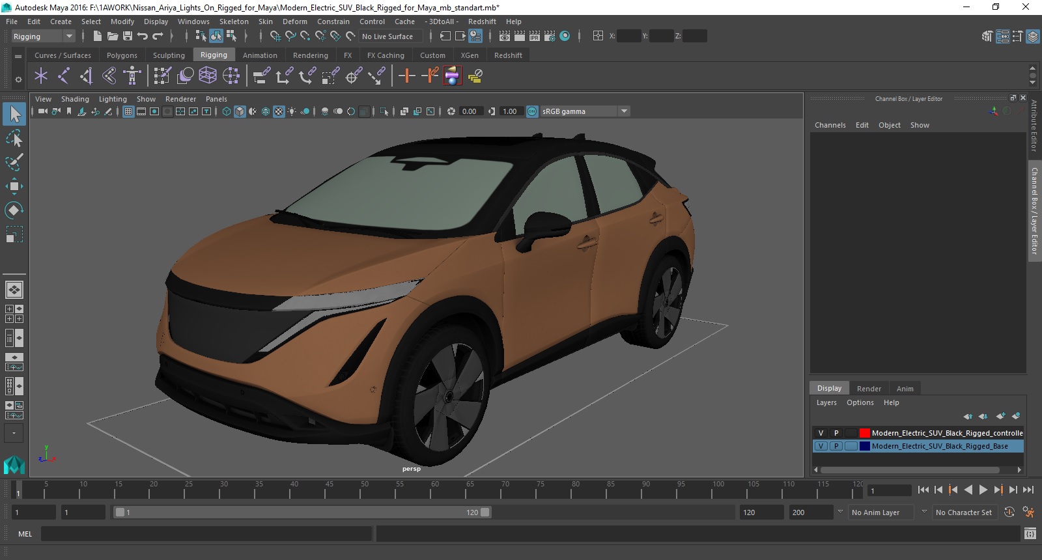Save the scene with the floppy disk icon
Screen dimensions: 1042x560
(x=128, y=36)
